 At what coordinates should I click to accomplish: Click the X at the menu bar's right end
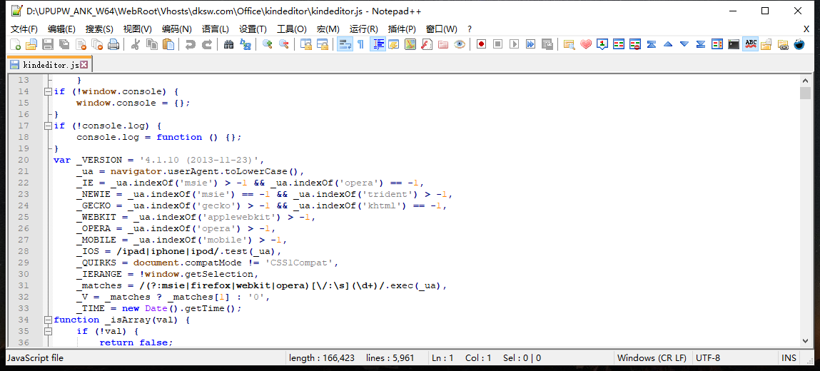tap(806, 29)
